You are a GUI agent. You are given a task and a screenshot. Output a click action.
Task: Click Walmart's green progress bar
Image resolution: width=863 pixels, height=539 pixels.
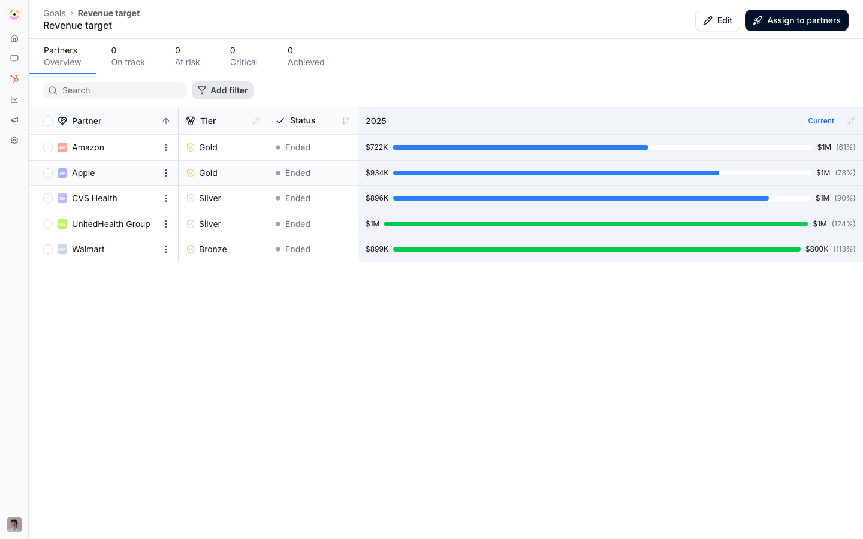click(597, 249)
